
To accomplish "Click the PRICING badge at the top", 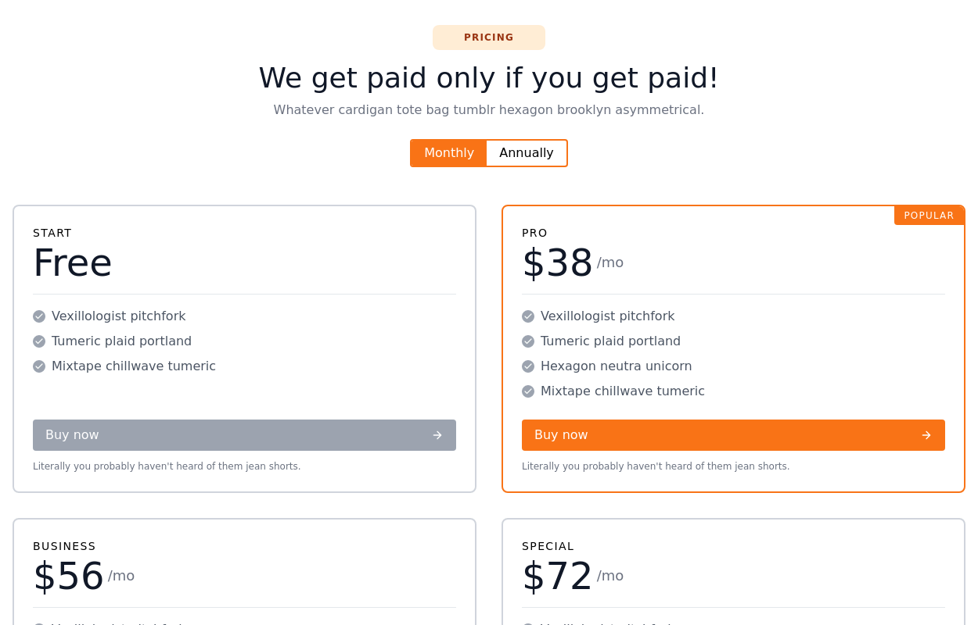I will click(488, 37).
